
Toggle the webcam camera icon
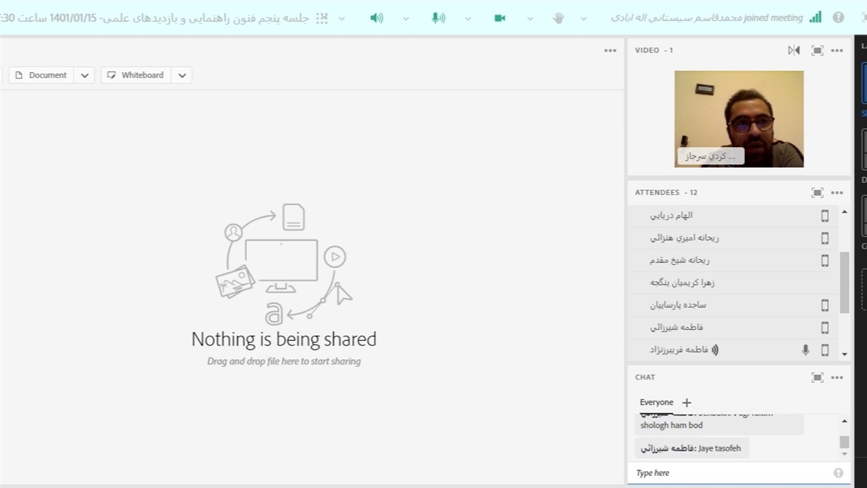click(500, 18)
